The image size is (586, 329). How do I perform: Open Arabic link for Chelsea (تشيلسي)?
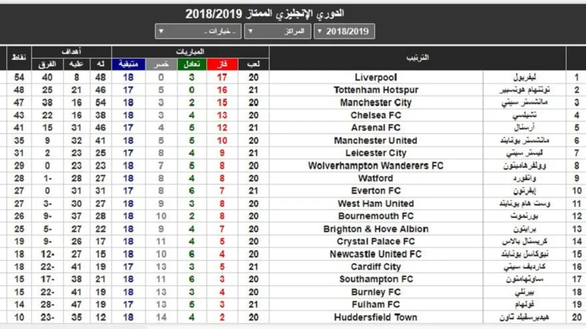click(x=524, y=116)
